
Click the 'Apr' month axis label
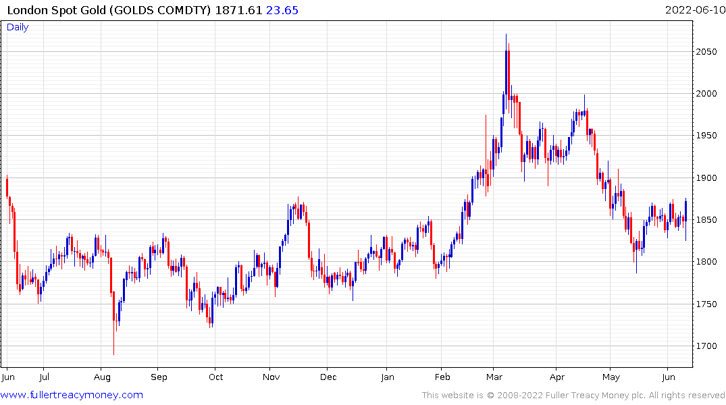coord(557,377)
